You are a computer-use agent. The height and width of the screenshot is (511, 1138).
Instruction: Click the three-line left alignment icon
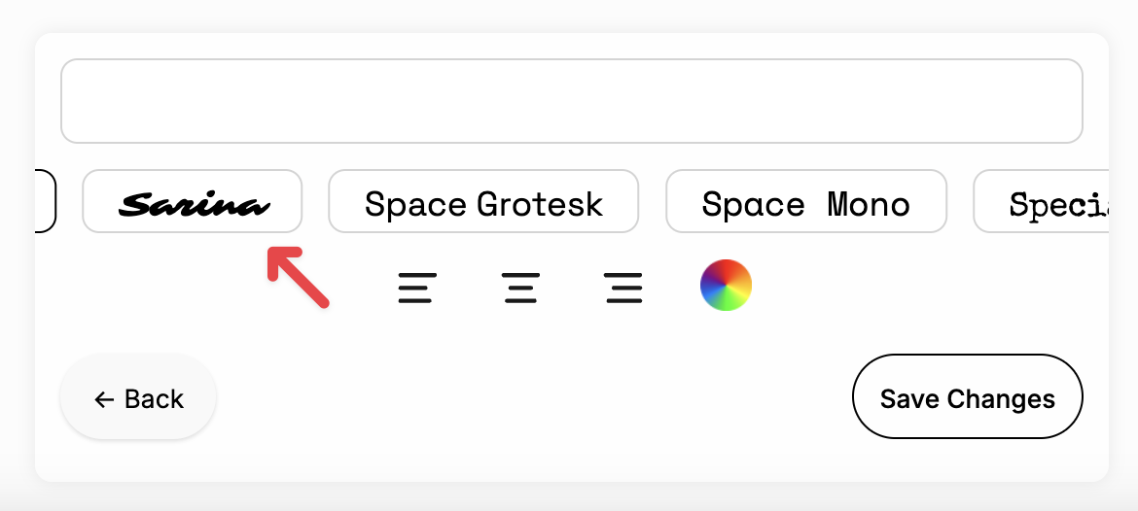click(x=417, y=289)
